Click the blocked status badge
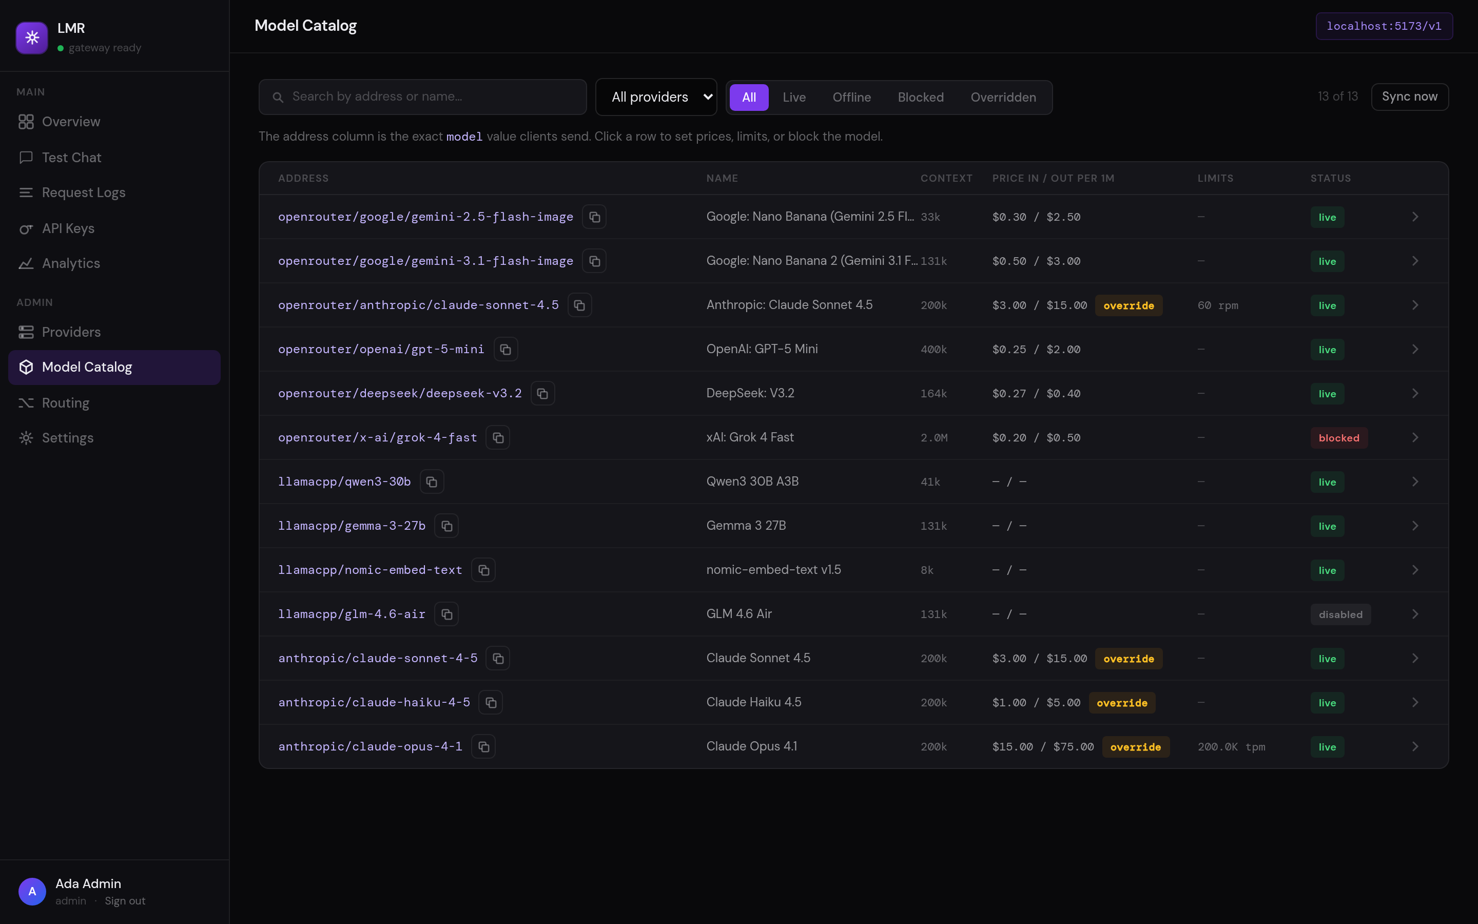The width and height of the screenshot is (1478, 924). 1339,437
